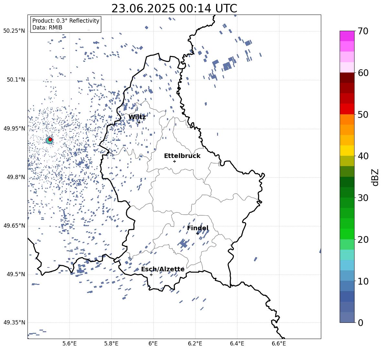The image size is (383, 350).
Task: Click the dBZ colorbar axis label
Action: pos(376,177)
